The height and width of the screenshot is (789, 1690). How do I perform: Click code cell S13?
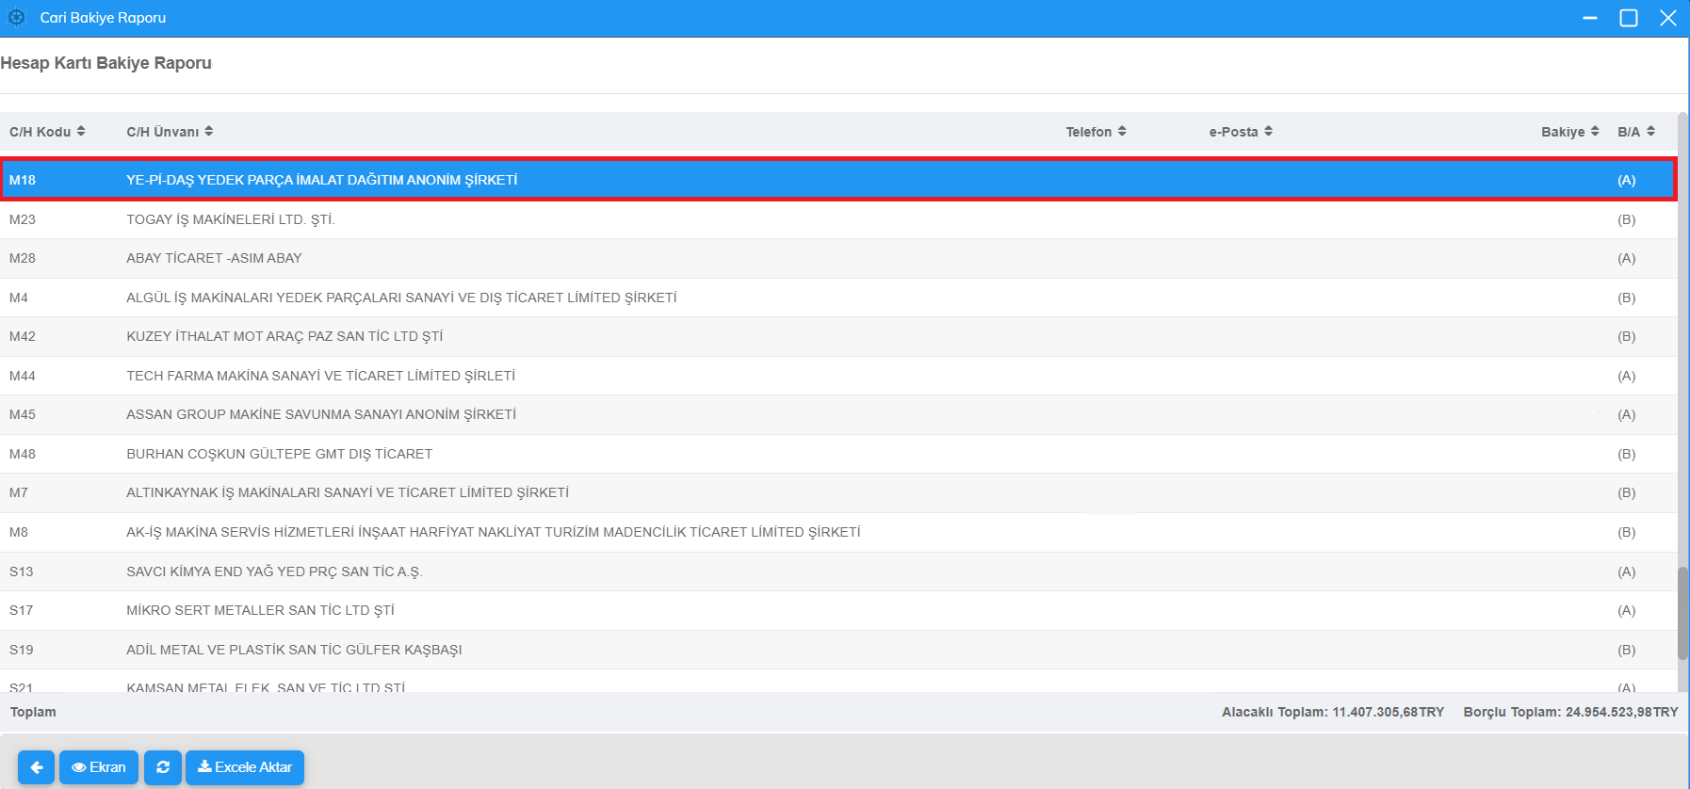pyautogui.click(x=22, y=572)
